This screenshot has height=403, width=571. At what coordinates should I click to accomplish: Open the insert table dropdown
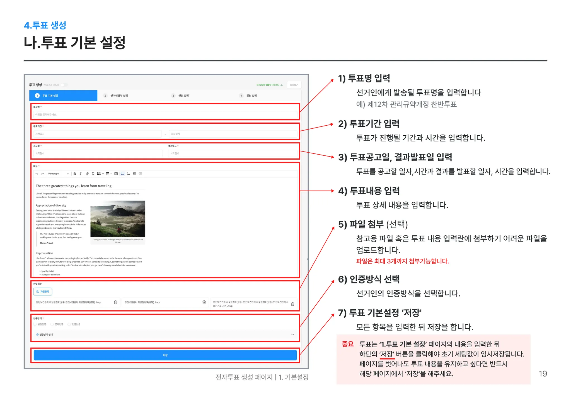point(109,174)
